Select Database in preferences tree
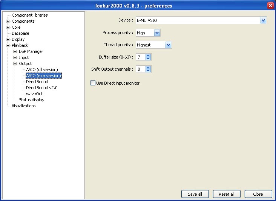The image size is (276, 201). pyautogui.click(x=20, y=33)
